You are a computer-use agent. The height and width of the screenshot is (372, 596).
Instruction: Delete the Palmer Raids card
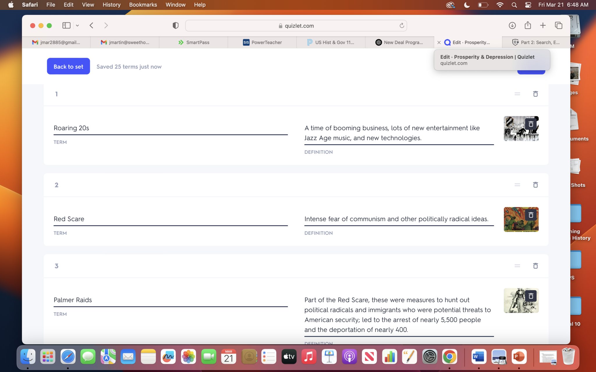point(535,266)
